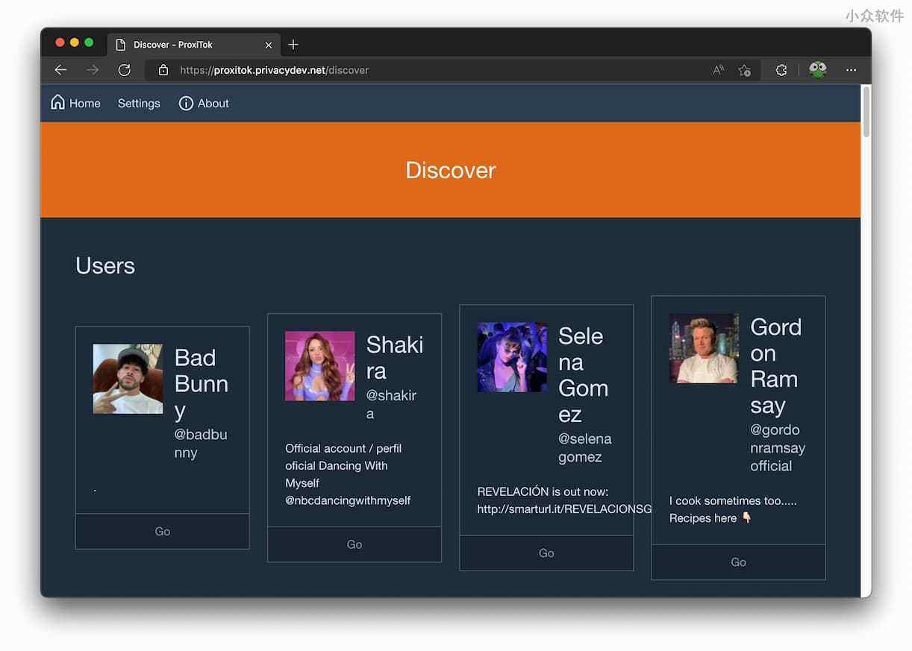Viewport: 912px width, 651px height.
Task: Click Go under Gordon Ramsay card
Action: tap(739, 562)
